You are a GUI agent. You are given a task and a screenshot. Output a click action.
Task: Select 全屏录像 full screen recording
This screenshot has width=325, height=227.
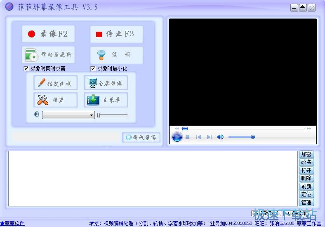pyautogui.click(x=106, y=83)
